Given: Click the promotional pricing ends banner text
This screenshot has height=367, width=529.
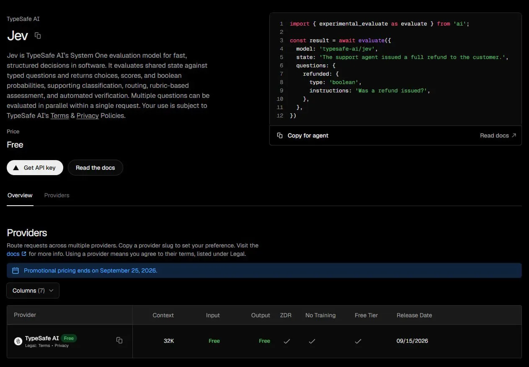Looking at the screenshot, I should tap(90, 270).
